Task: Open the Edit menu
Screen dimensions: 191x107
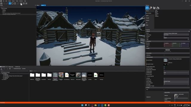Action: click(x=6, y=1)
